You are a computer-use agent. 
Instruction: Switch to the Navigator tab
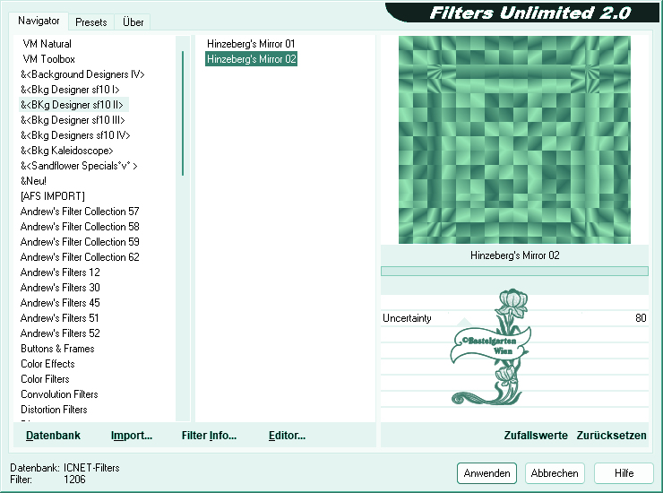coord(39,21)
